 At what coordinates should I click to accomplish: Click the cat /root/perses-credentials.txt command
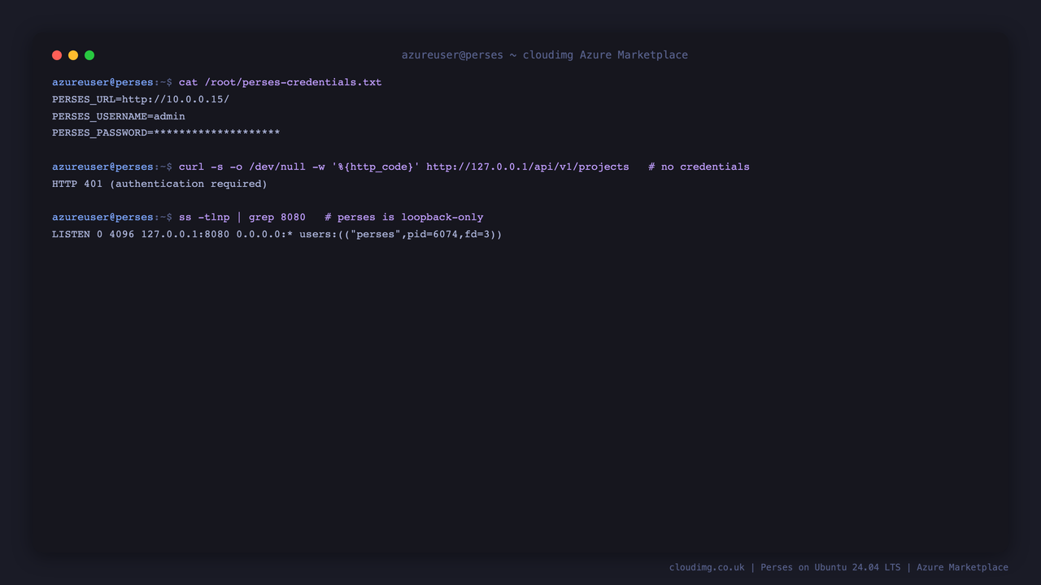(280, 82)
